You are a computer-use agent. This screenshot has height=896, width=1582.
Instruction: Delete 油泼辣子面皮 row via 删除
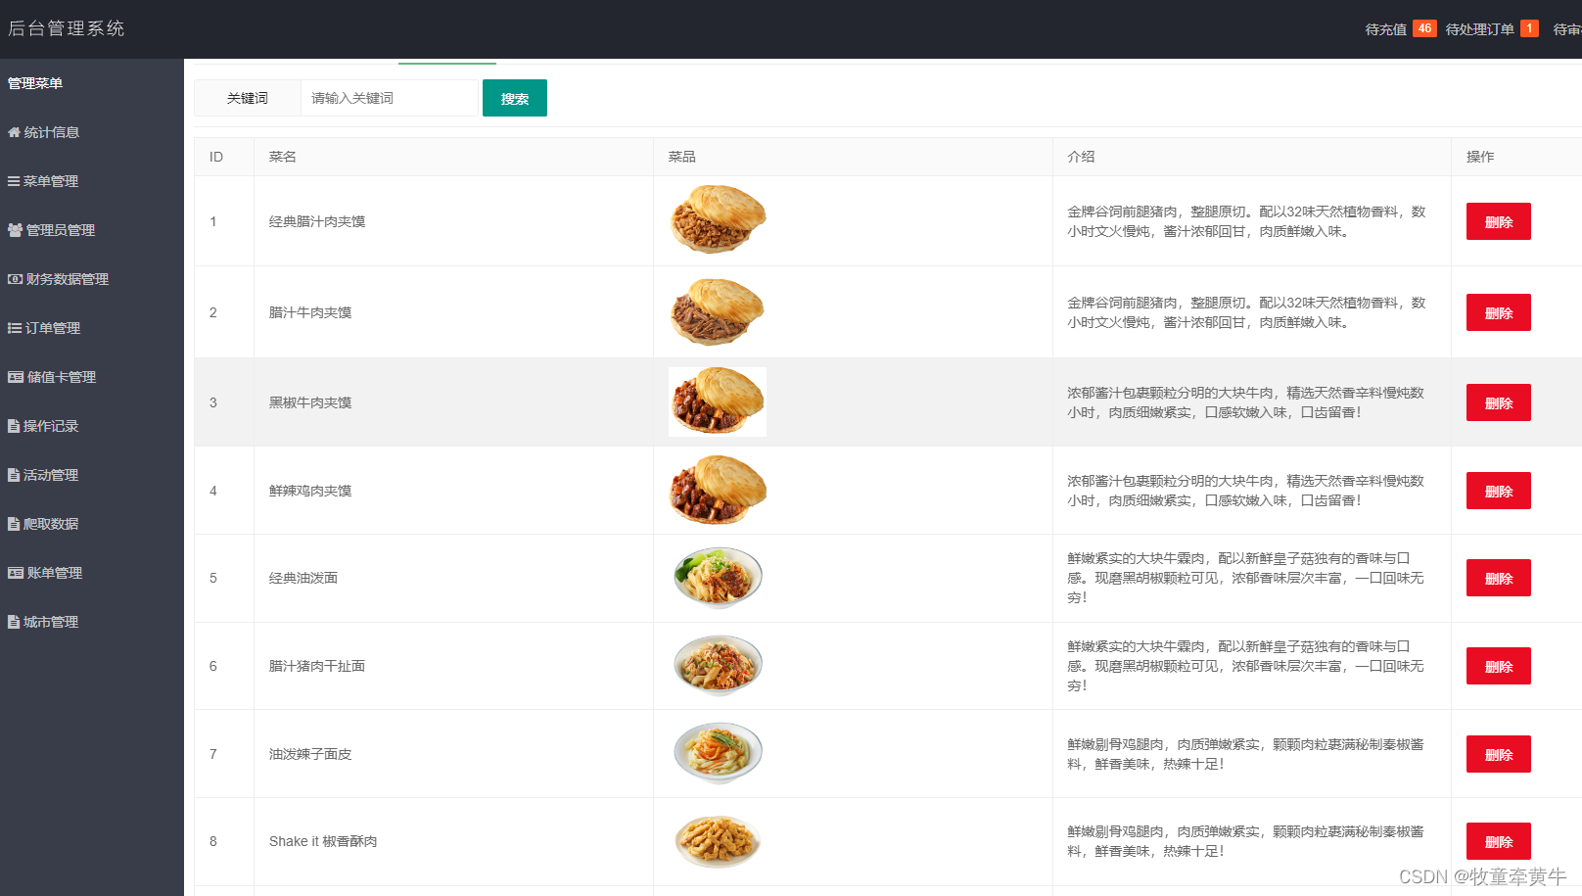click(1498, 754)
